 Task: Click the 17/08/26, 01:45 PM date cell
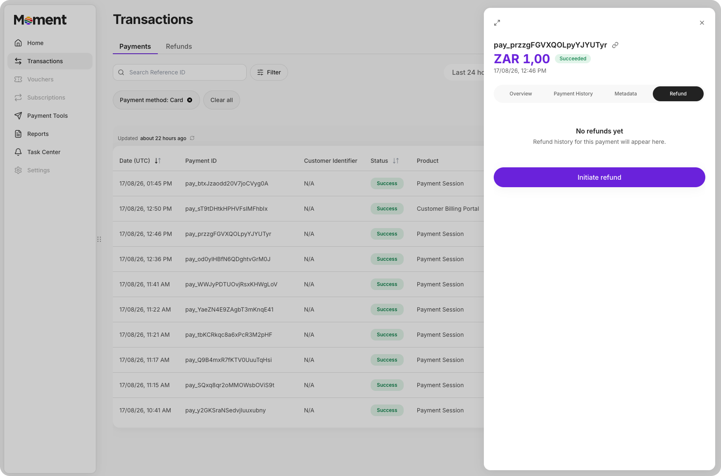(145, 183)
